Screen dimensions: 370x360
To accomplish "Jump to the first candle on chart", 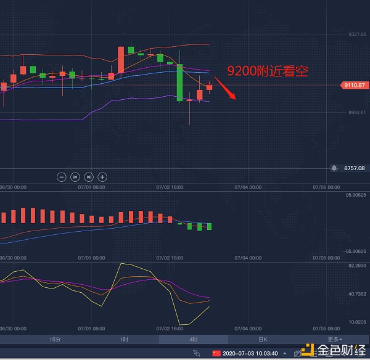I will click(x=75, y=176).
